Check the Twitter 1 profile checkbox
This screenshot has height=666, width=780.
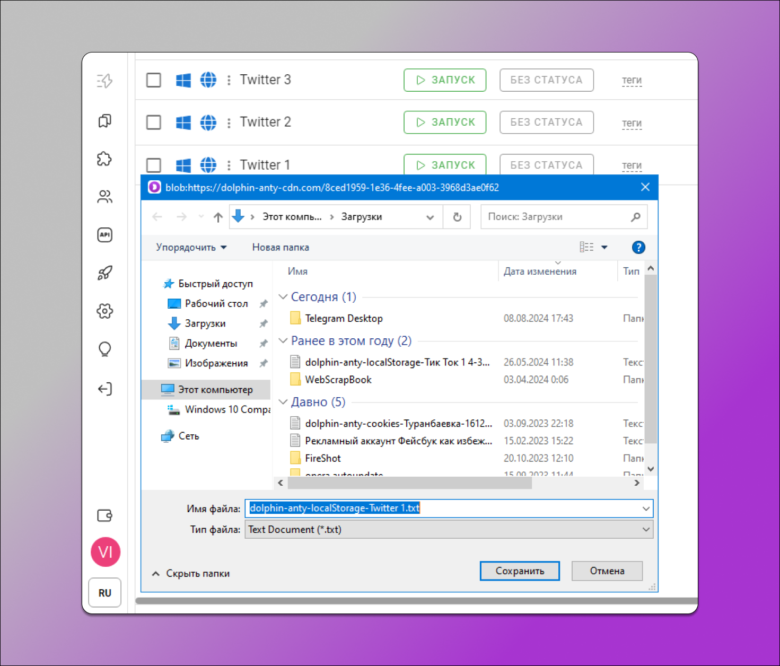(154, 165)
